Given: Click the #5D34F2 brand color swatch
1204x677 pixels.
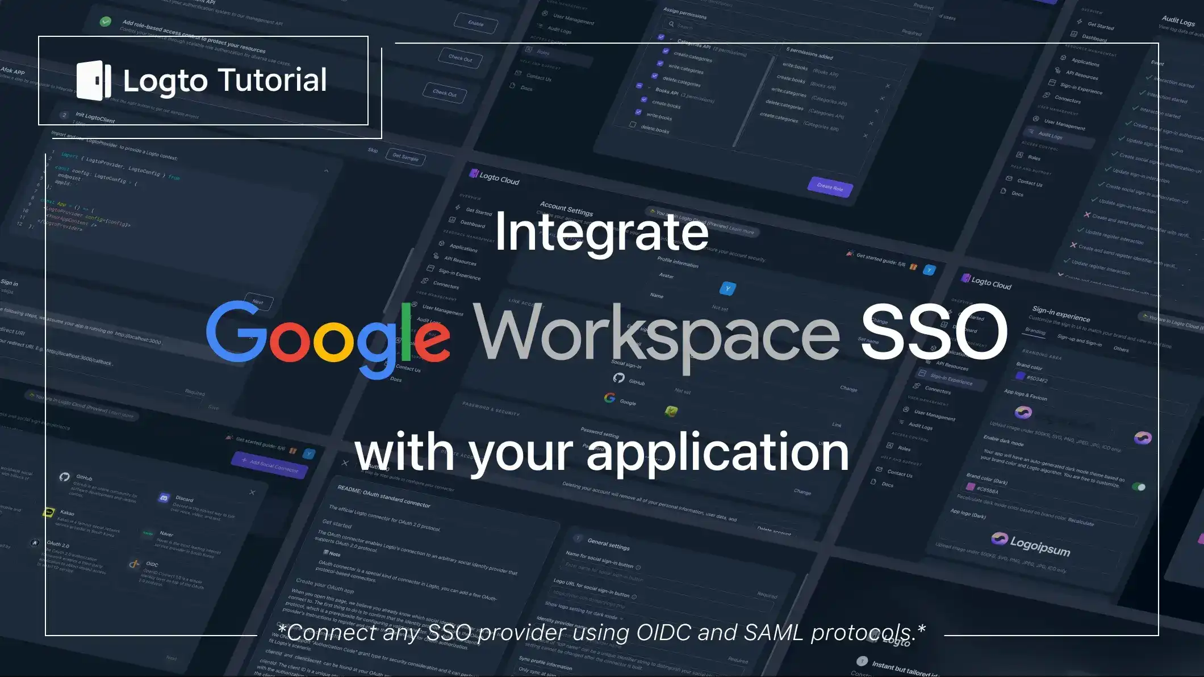Looking at the screenshot, I should click(1020, 376).
